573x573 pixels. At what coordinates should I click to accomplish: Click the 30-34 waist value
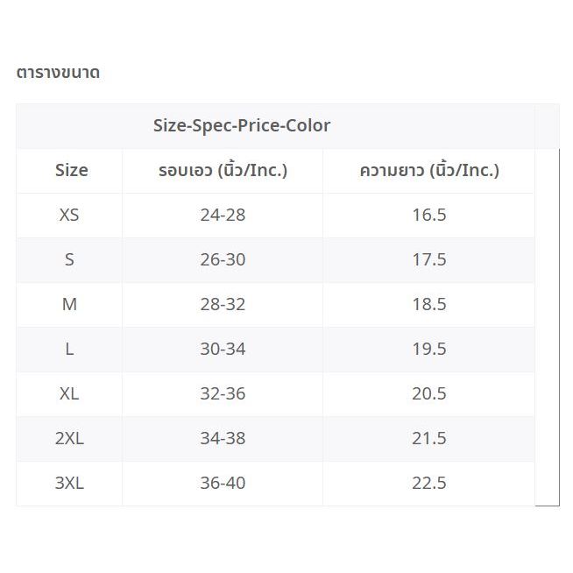coord(223,349)
